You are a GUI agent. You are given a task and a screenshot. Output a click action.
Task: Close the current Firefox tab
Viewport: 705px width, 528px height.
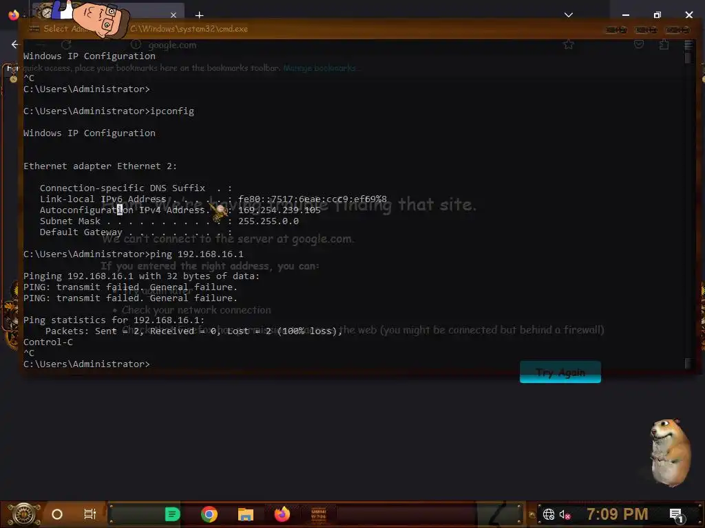(173, 15)
